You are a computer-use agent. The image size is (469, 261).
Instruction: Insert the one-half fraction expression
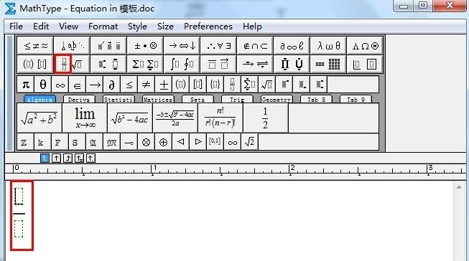point(266,118)
